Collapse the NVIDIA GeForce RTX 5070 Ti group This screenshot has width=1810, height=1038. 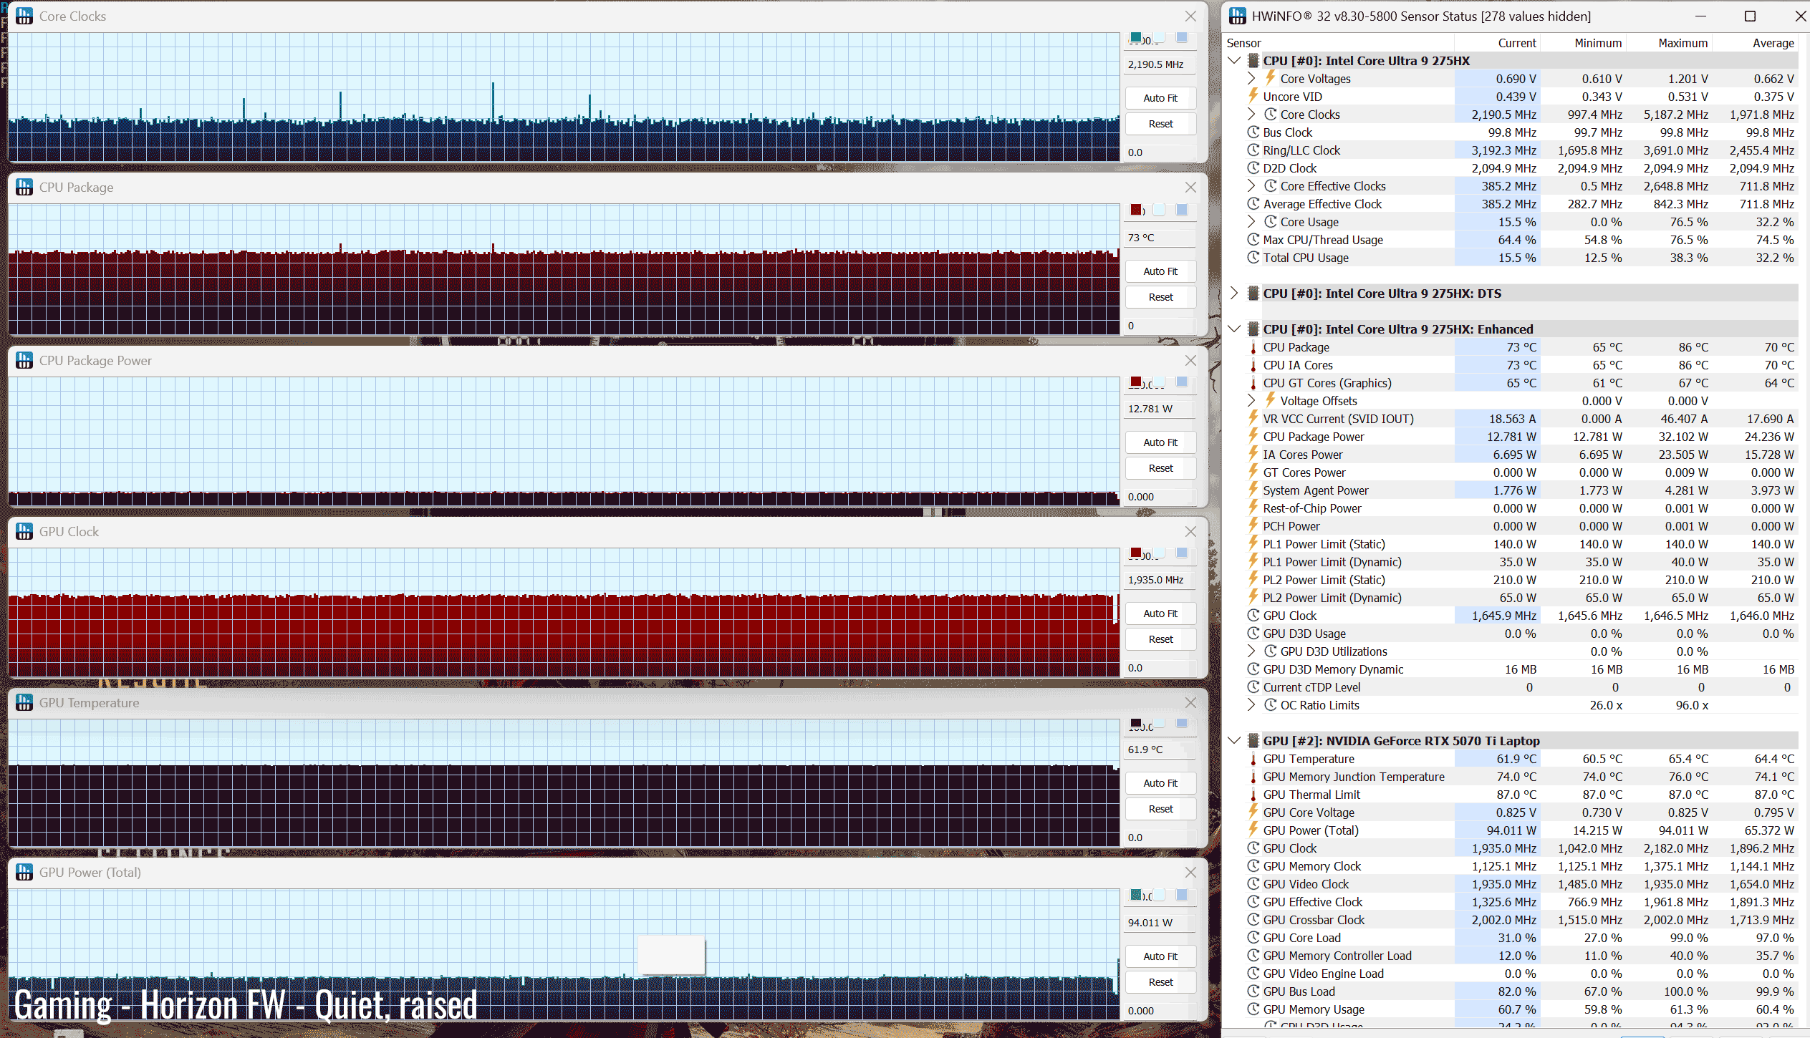tap(1234, 740)
